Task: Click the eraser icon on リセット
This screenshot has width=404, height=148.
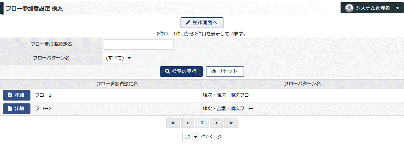Action: click(x=214, y=72)
